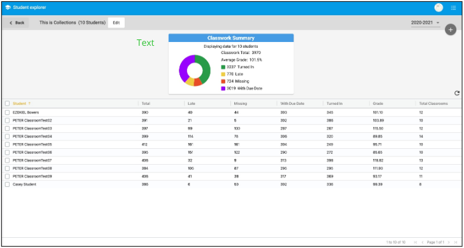The width and height of the screenshot is (464, 248).
Task: Select the PETER ClassroomTest08 student name
Action: pos(32,169)
